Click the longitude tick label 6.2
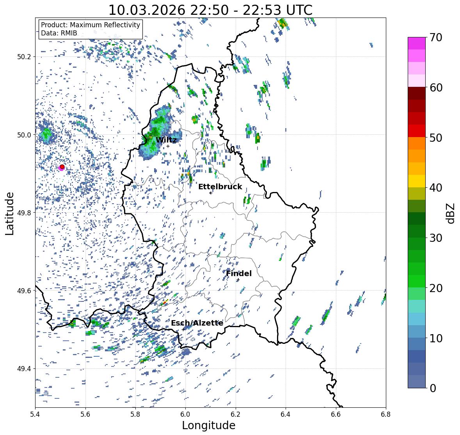The image size is (460, 435). [236, 414]
